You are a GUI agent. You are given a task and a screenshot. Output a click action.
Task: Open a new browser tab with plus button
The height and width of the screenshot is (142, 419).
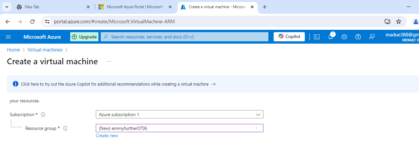265,7
